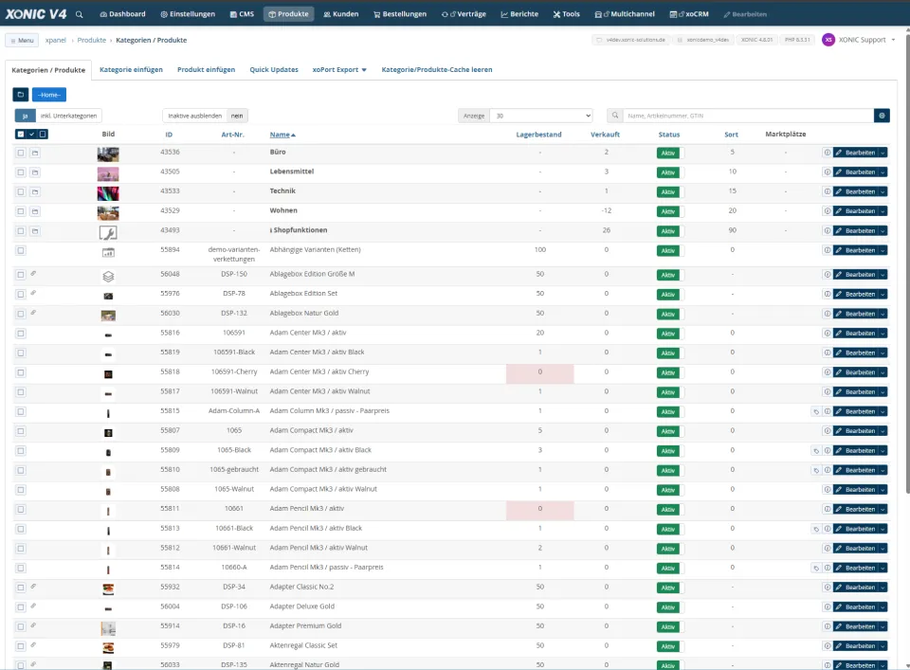Expand the Bearbeiten arrow for Adam Pencil Mk3 aktiv Walnut
This screenshot has width=910, height=670.
tap(883, 548)
